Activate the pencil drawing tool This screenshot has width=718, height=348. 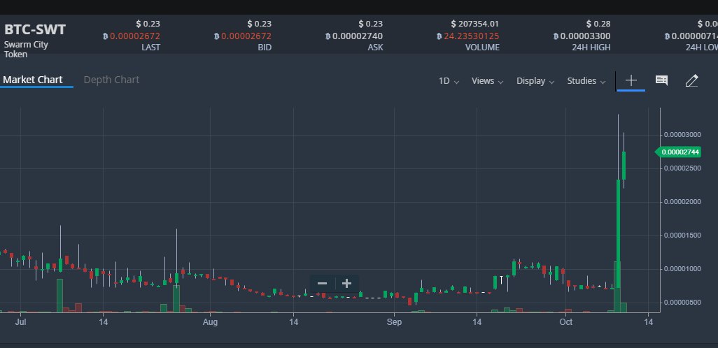691,81
